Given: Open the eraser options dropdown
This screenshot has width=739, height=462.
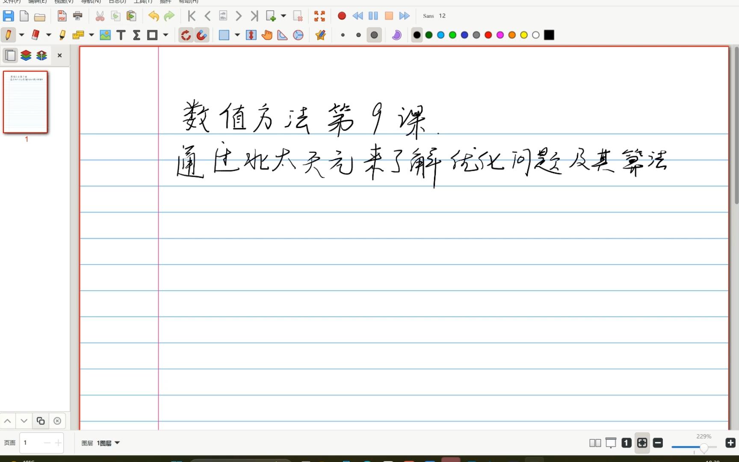Looking at the screenshot, I should click(49, 35).
